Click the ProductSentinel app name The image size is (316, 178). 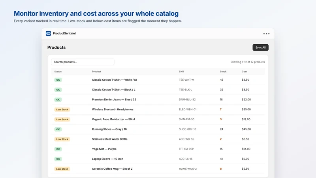(64, 33)
